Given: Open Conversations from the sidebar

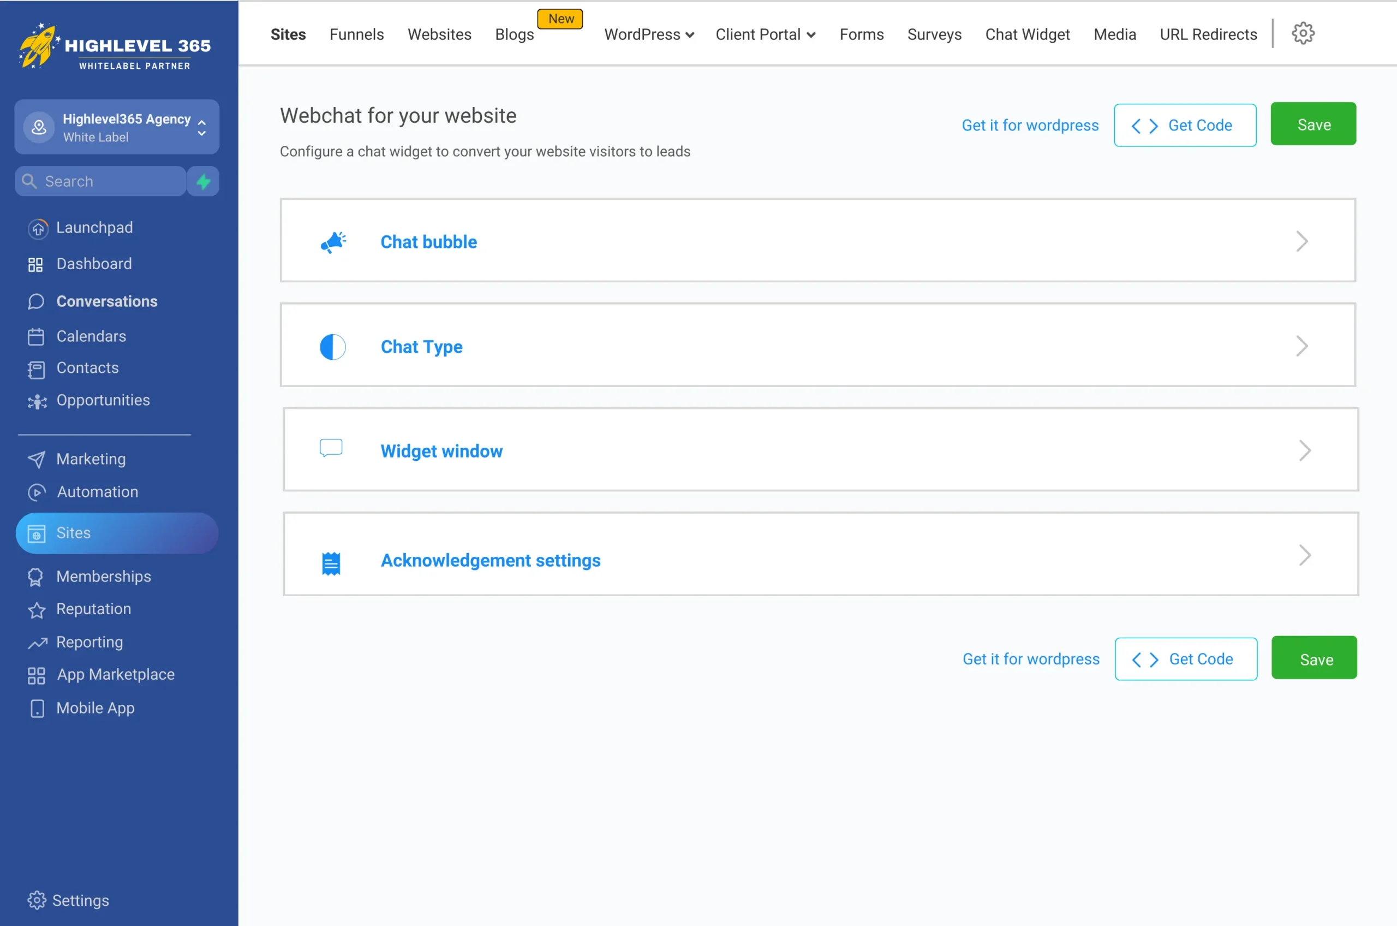Looking at the screenshot, I should (106, 301).
